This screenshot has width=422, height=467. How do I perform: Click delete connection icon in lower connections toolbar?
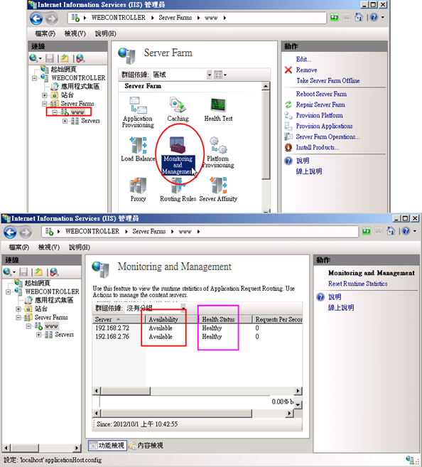click(54, 272)
